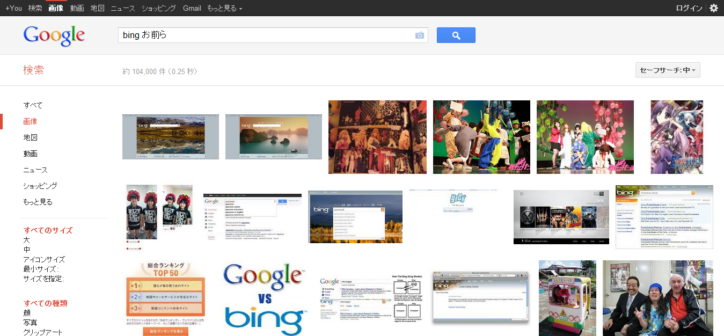Open the settings gear icon
Image resolution: width=724 pixels, height=336 pixels.
click(x=713, y=8)
